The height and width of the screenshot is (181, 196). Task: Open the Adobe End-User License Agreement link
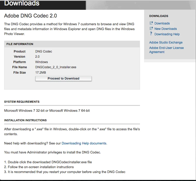click(x=166, y=50)
